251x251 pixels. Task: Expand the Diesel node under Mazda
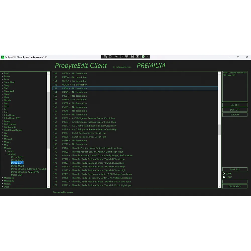[6, 151]
